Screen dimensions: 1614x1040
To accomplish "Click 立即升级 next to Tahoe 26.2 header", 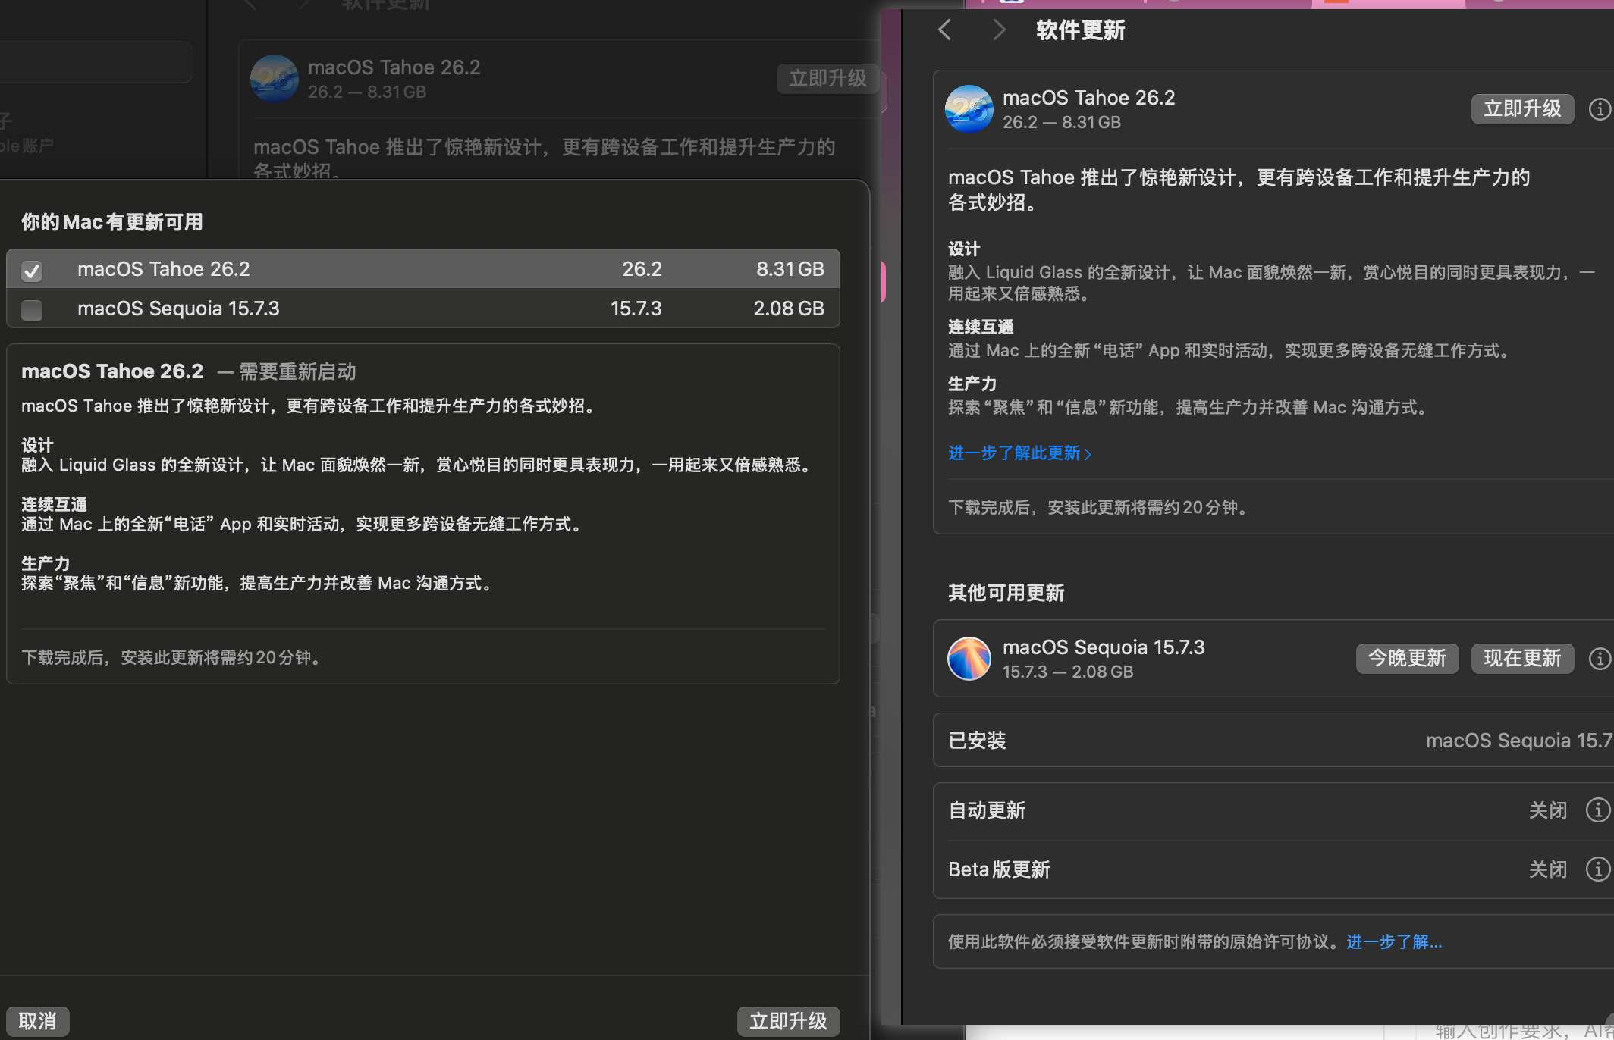I will (x=1521, y=109).
